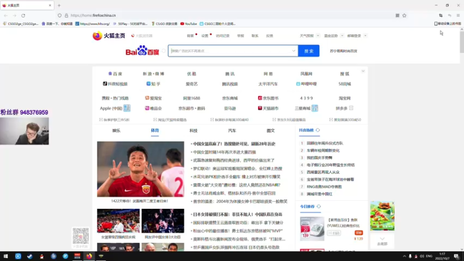Open the Firefox hamburger menu

(458, 16)
